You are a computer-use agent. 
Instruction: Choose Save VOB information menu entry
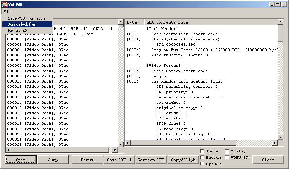pyautogui.click(x=26, y=18)
